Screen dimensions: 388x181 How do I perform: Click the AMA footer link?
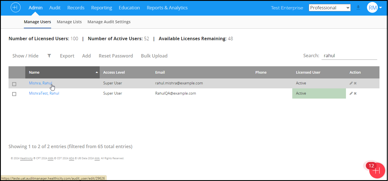pos(51,158)
